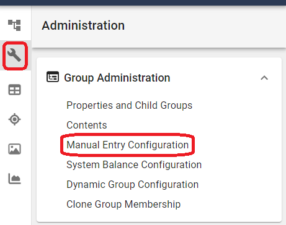The image size is (286, 225).
Task: Click the dark navy top bar
Action: pos(143,2)
